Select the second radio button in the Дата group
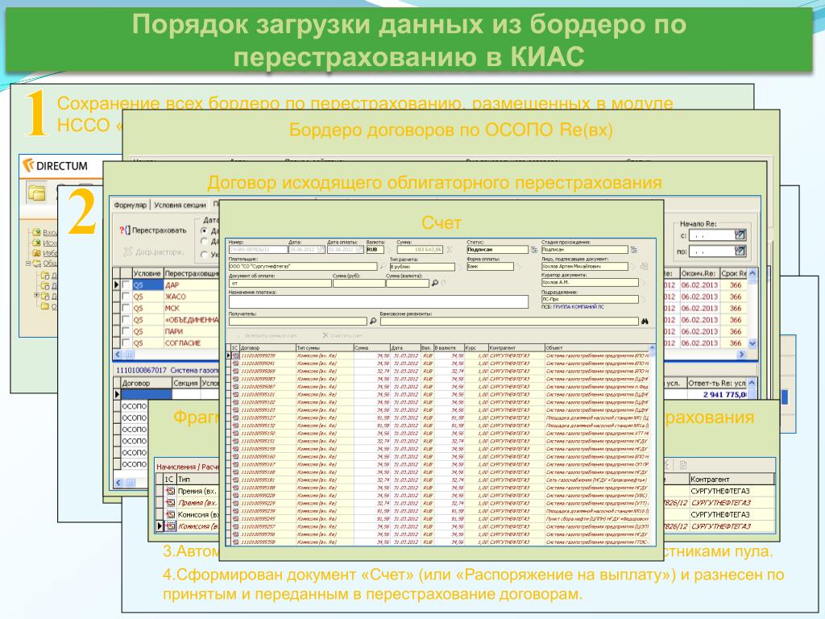 pyautogui.click(x=204, y=242)
